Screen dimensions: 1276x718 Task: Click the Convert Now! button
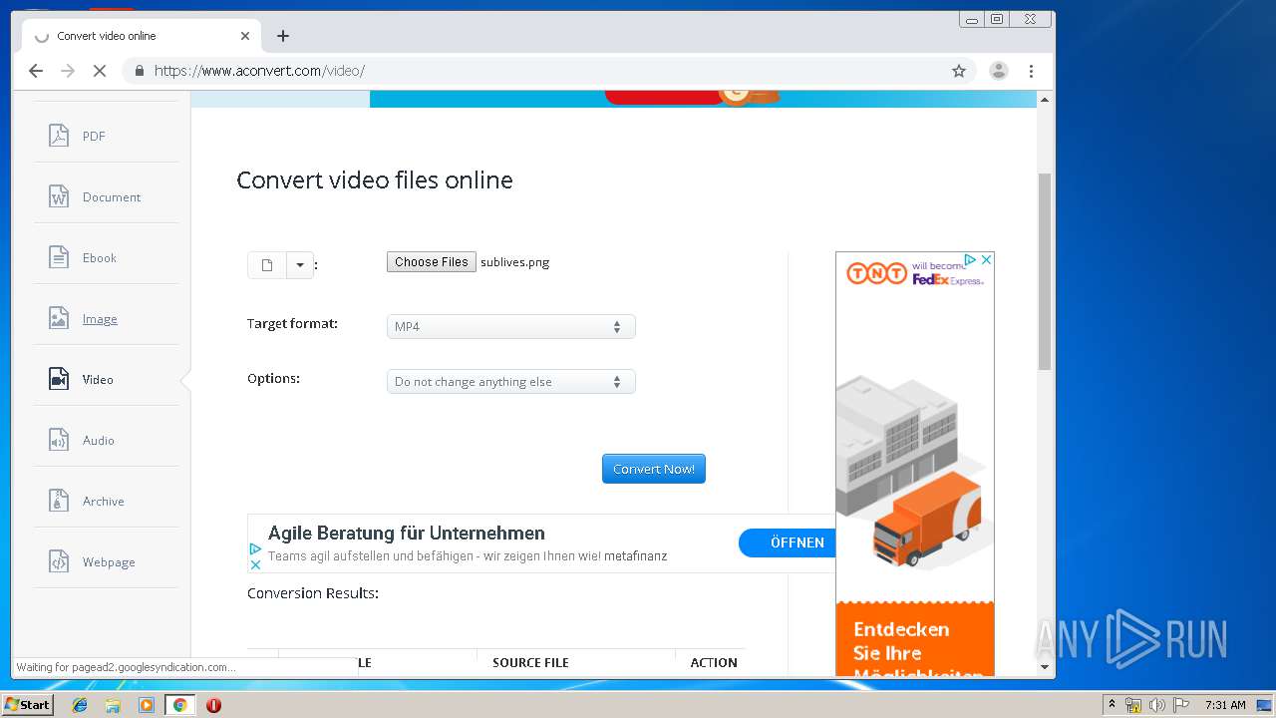654,469
